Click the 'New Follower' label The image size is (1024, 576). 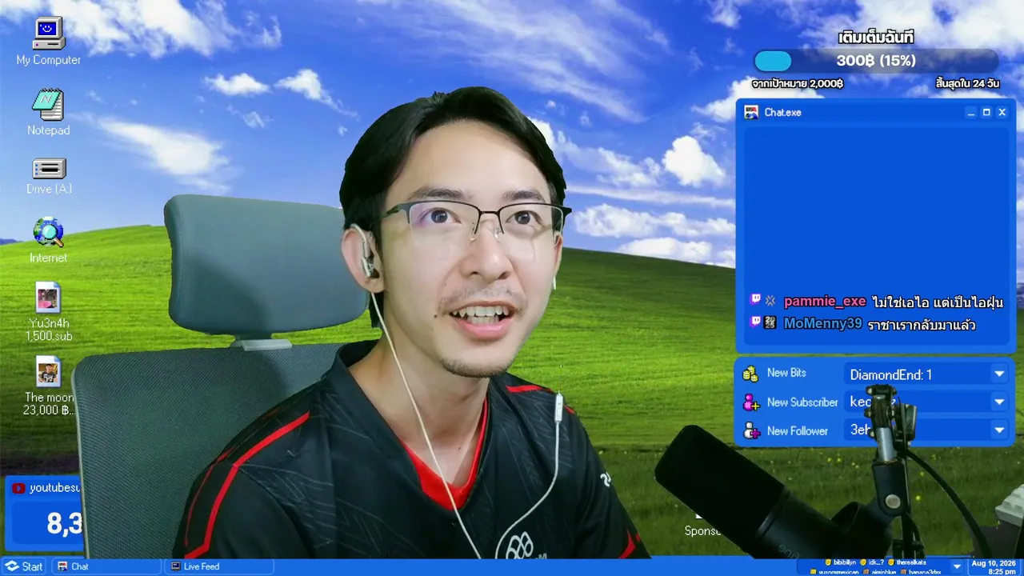[x=798, y=431]
